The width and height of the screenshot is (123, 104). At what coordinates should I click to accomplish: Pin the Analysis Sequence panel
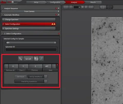[x=58, y=8]
